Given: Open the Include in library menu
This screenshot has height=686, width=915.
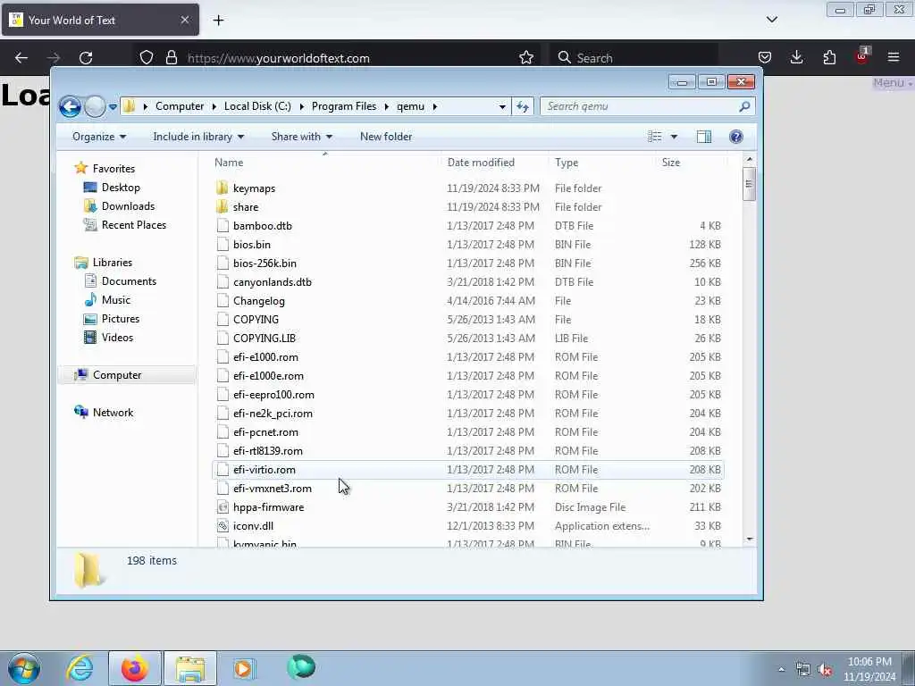Looking at the screenshot, I should [x=198, y=137].
